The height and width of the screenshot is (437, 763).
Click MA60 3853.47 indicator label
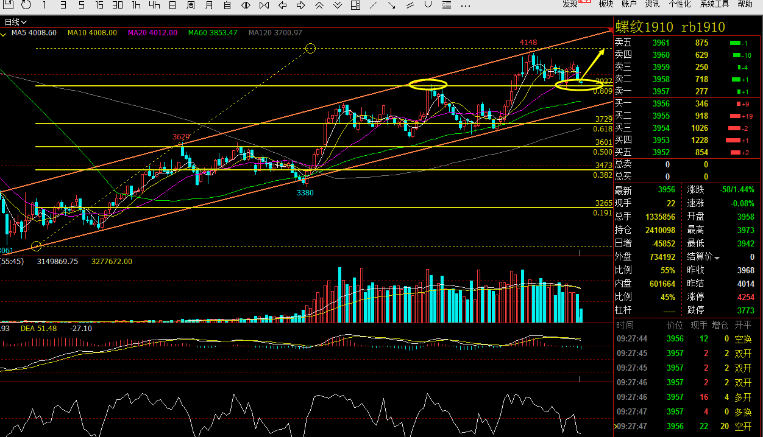point(213,33)
